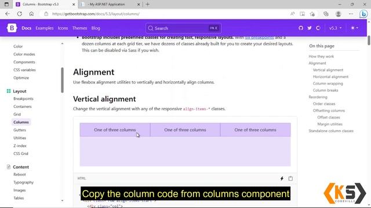Image resolution: width=371 pixels, height=208 pixels.
Task: Open Typography in sidebar
Action: coord(23,183)
